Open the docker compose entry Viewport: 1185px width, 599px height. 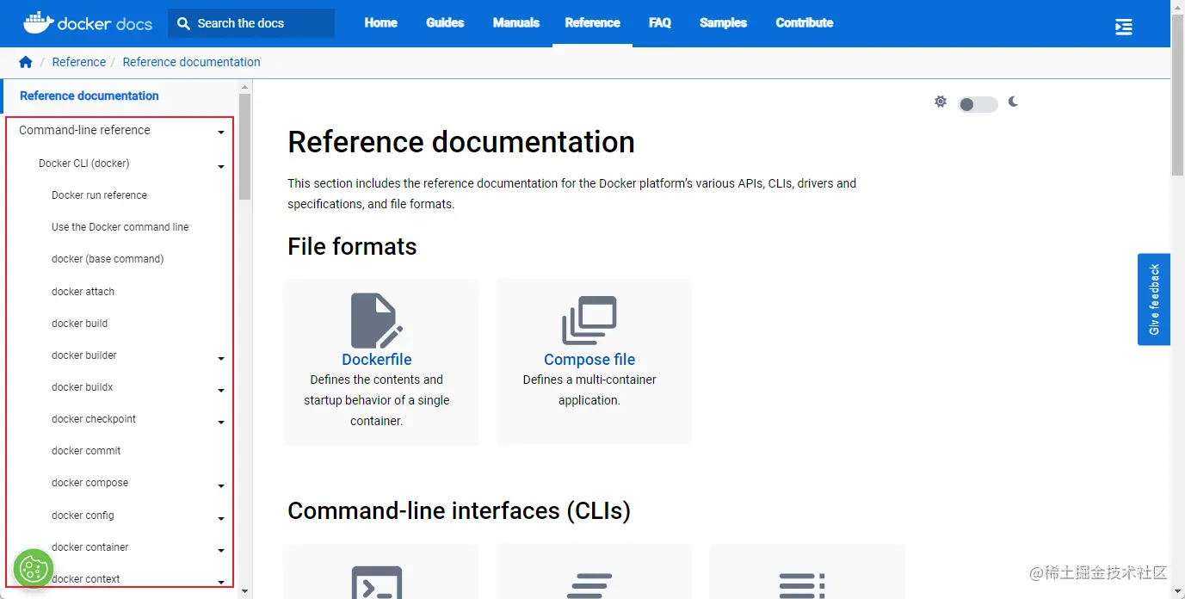point(89,483)
